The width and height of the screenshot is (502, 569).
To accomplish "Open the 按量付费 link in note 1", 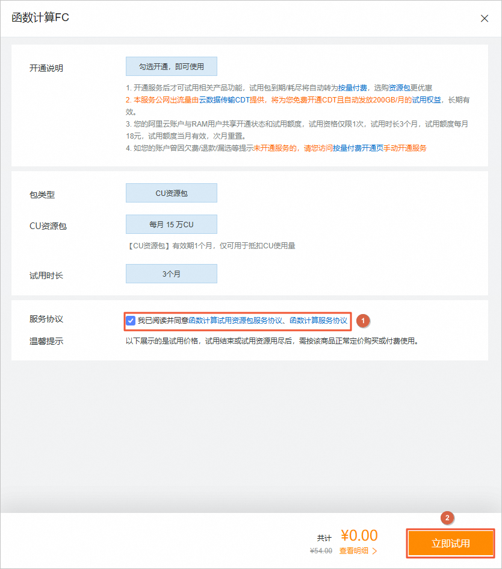I will click(352, 88).
